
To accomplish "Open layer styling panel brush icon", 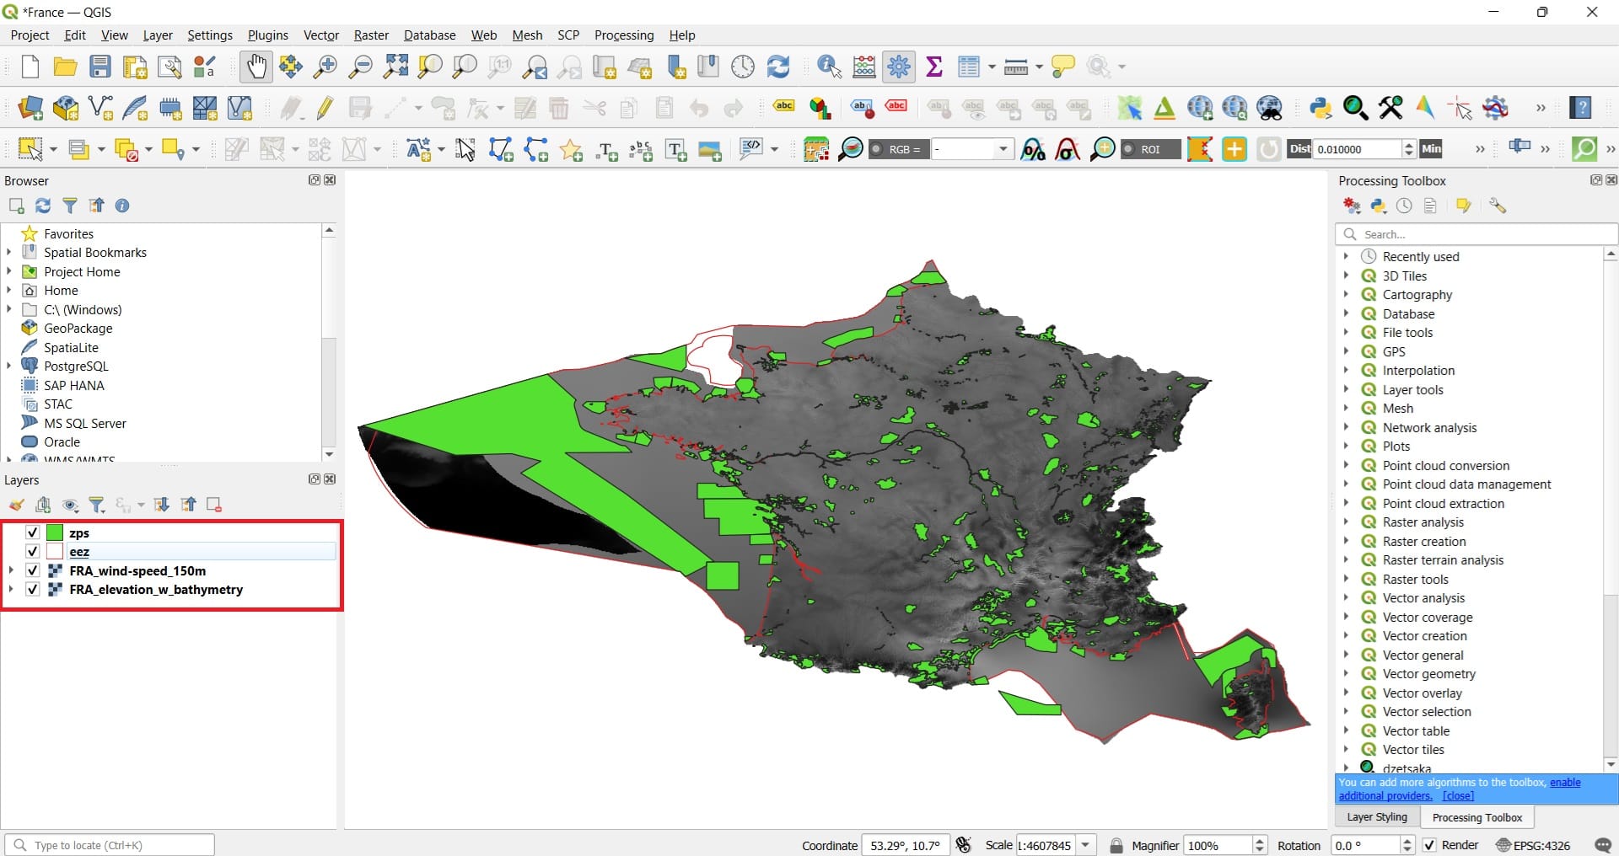I will 16,505.
